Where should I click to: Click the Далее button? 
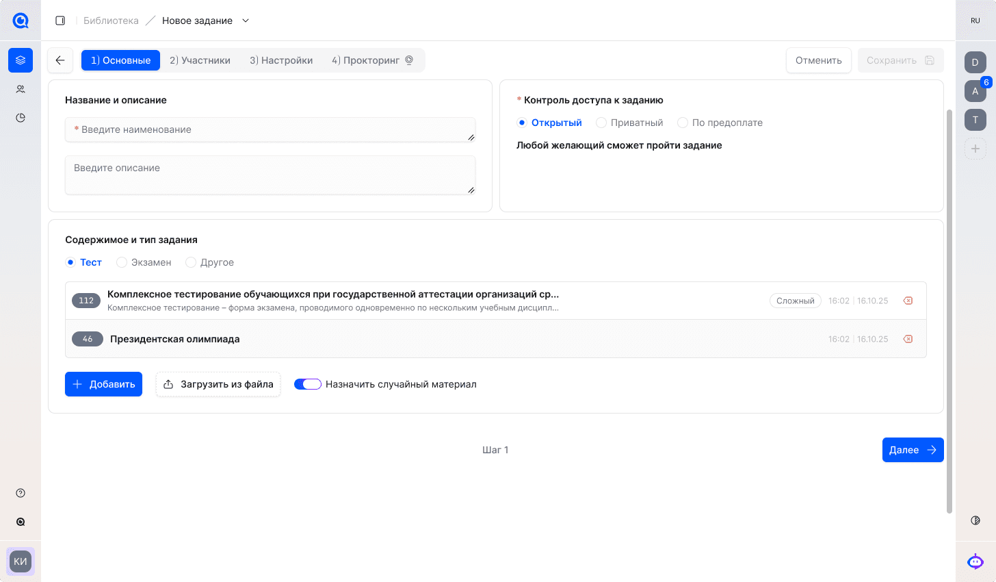coord(913,450)
